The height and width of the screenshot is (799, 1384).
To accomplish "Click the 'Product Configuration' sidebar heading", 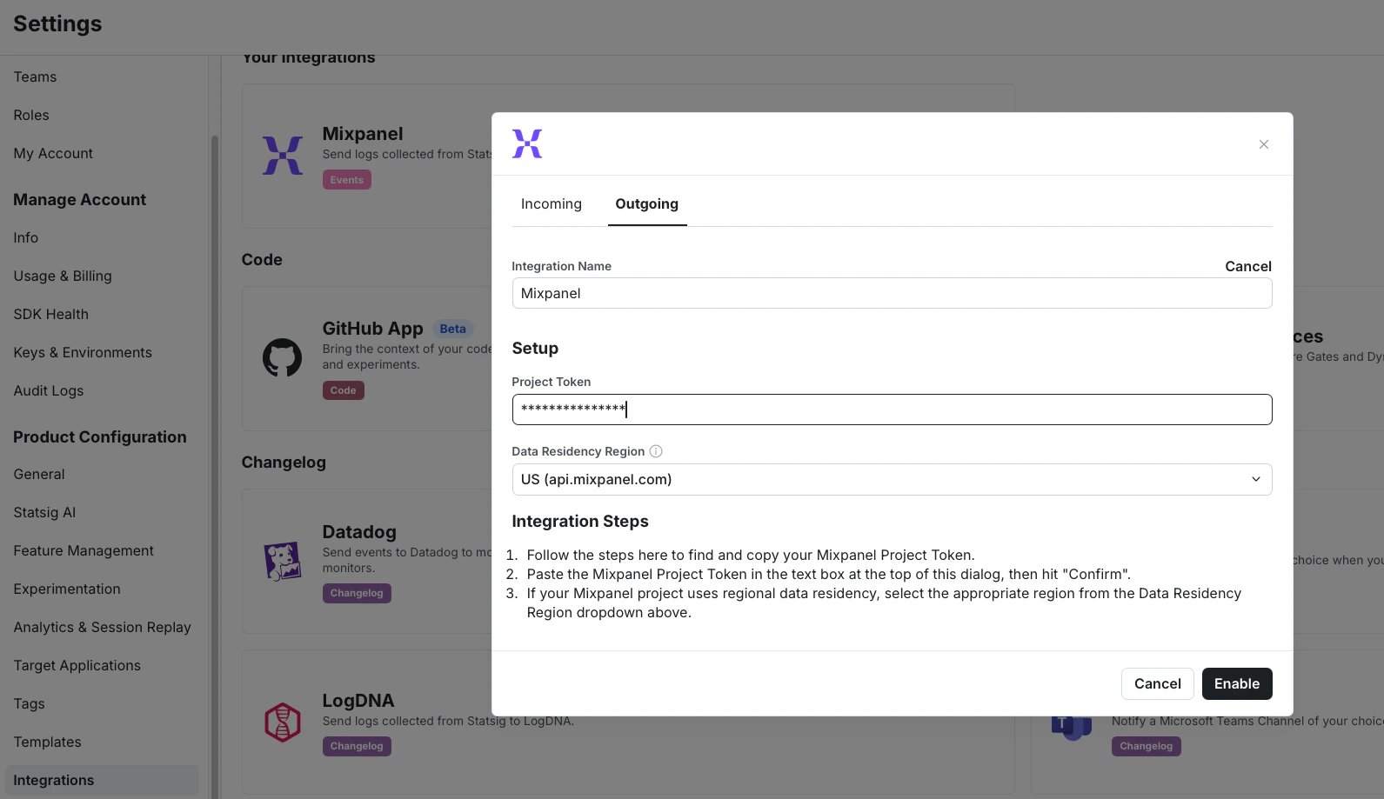I will click(100, 437).
